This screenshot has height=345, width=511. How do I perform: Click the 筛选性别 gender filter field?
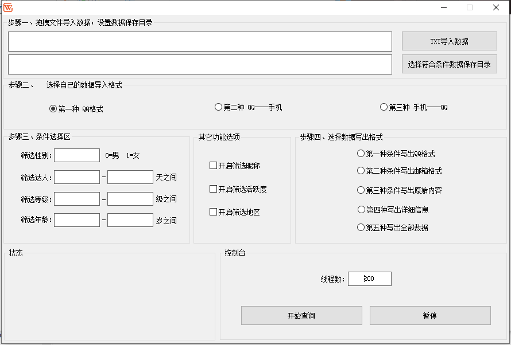click(78, 155)
